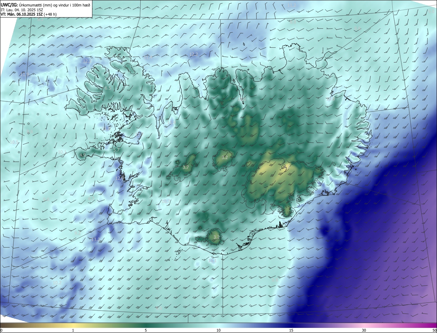The image size is (437, 333).
Task: Click the colorbar tick label 0
Action: (x=1, y=330)
